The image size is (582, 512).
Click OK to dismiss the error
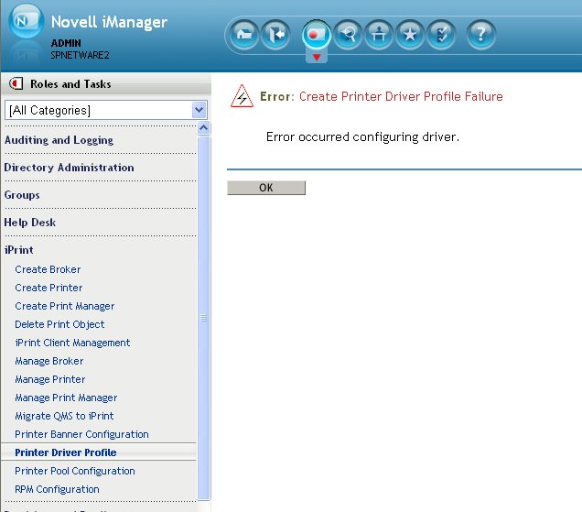coord(266,188)
